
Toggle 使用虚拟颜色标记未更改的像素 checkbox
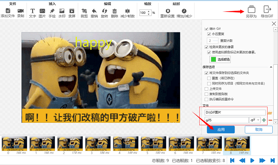tap(209, 52)
